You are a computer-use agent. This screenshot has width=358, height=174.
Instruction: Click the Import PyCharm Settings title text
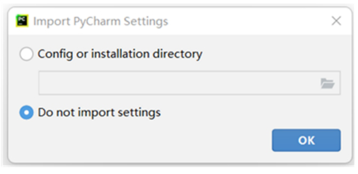(x=101, y=21)
